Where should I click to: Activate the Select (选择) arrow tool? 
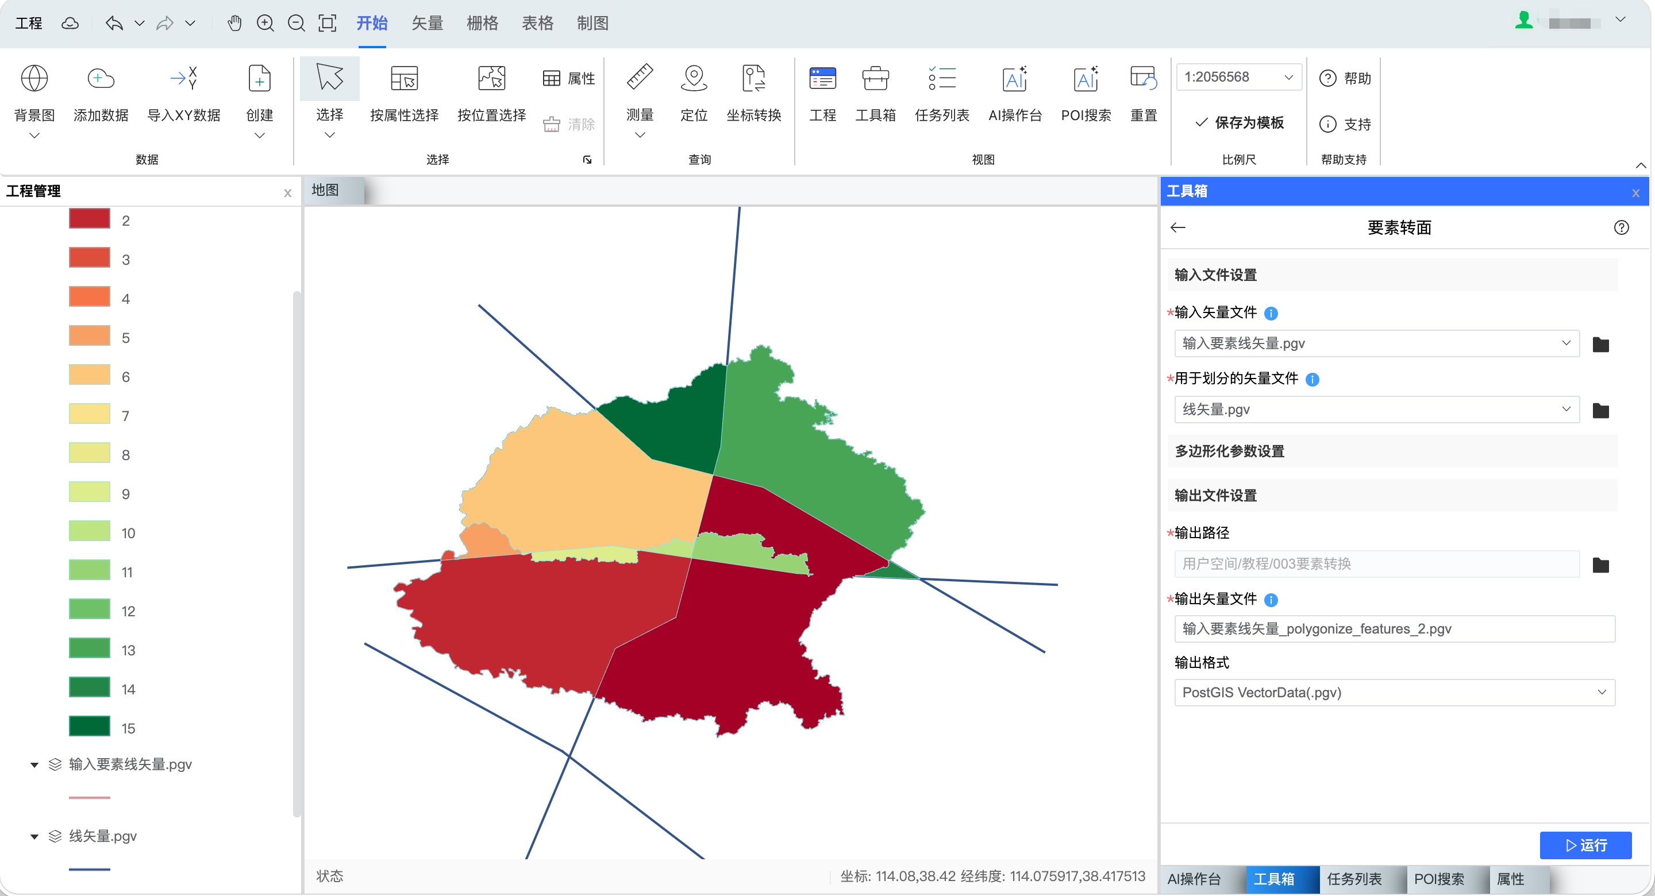click(x=330, y=78)
